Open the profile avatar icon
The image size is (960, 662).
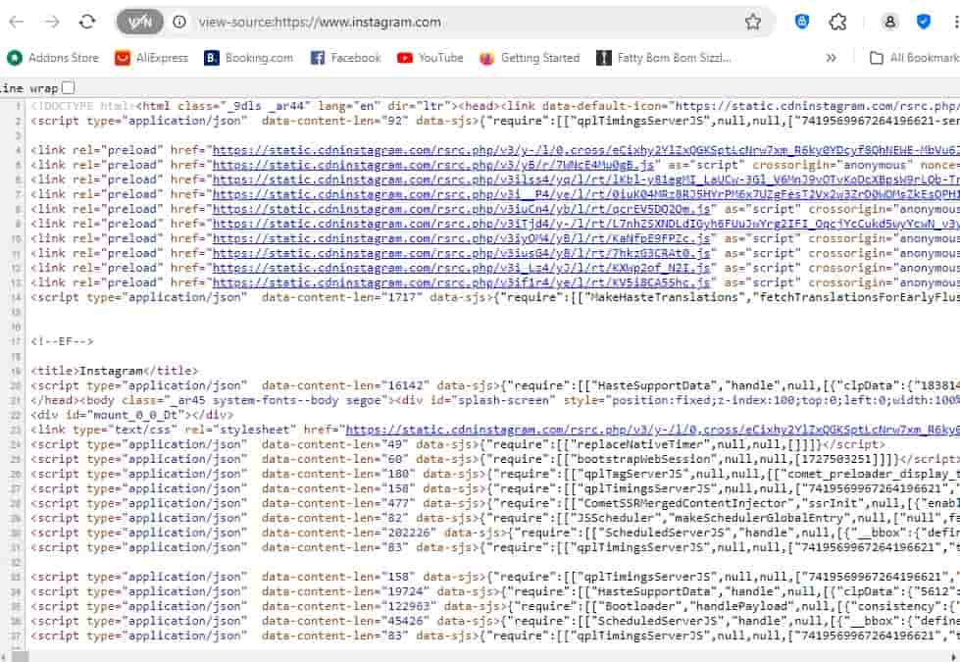click(x=889, y=22)
